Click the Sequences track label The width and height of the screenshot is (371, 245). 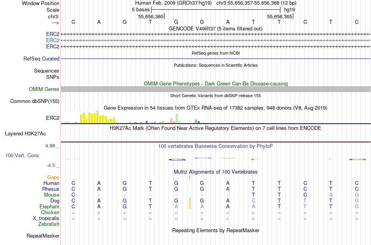[x=46, y=71]
